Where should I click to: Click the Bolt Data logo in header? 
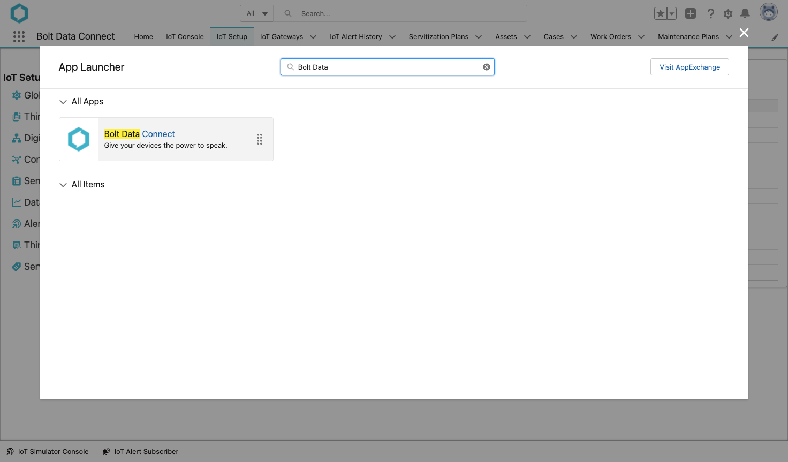[x=19, y=13]
